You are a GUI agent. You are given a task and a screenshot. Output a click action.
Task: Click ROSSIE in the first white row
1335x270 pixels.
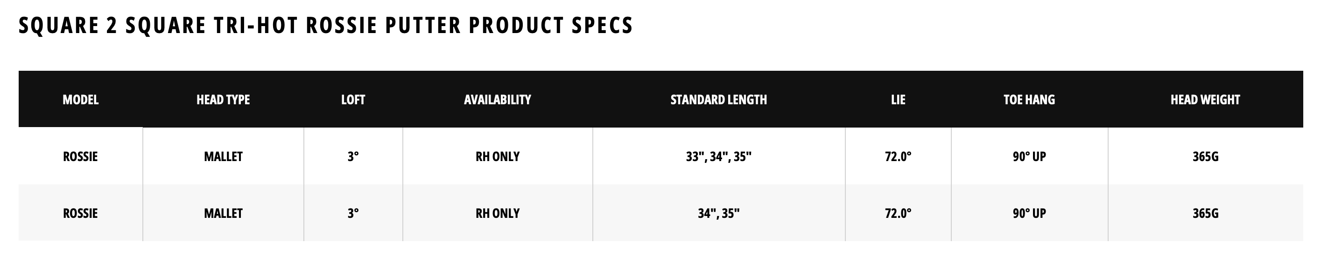pyautogui.click(x=80, y=156)
